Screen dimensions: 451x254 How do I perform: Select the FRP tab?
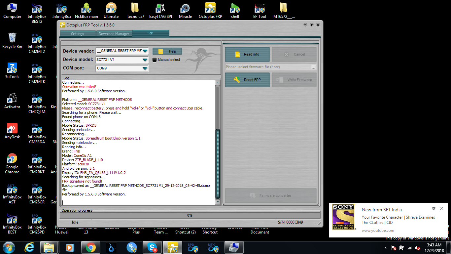150,33
